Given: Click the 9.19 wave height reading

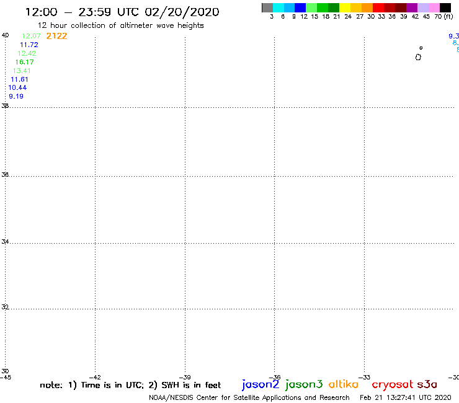Looking at the screenshot, I should tap(16, 96).
